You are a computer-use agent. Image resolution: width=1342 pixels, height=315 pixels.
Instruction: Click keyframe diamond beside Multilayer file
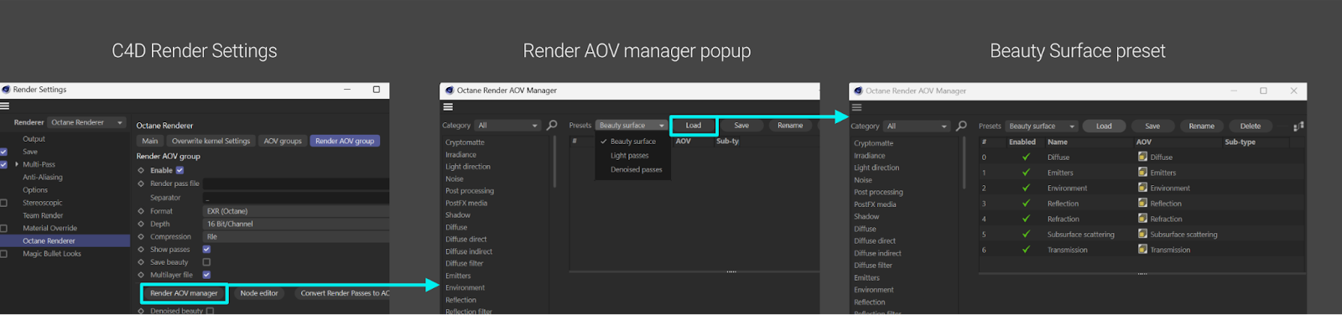[x=141, y=275]
